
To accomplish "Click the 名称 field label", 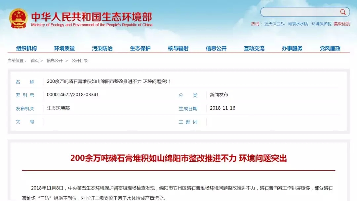I will [25, 82].
